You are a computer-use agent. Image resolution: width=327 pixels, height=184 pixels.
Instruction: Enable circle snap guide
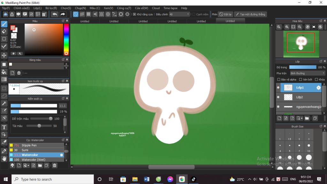tap(108, 14)
